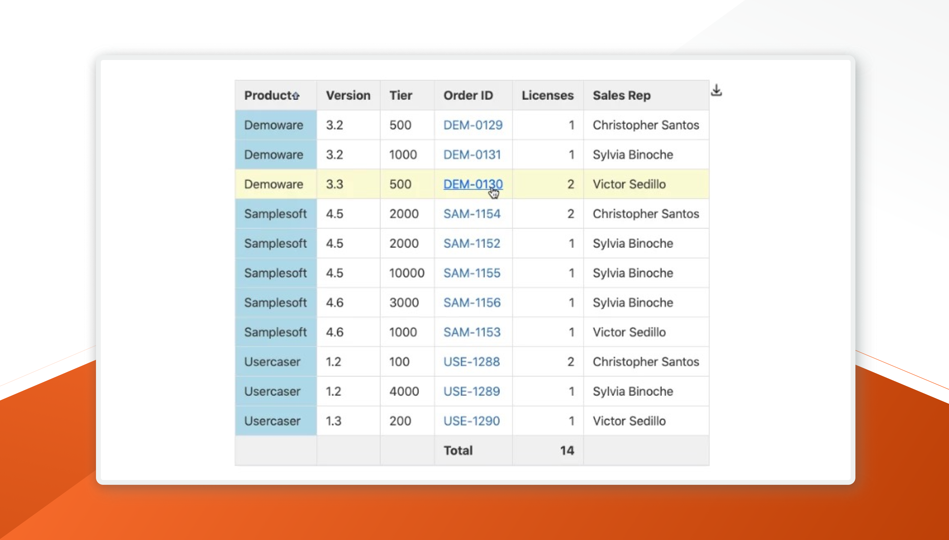Screen dimensions: 949x540
Task: Sort by the Tier column header
Action: point(400,95)
